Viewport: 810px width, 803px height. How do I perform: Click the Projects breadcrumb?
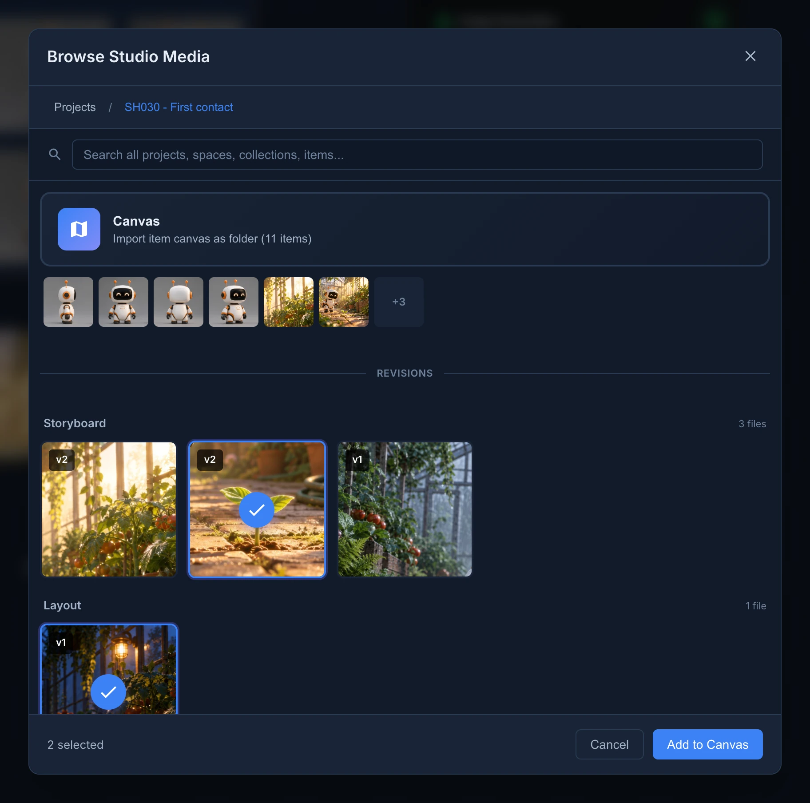click(75, 107)
